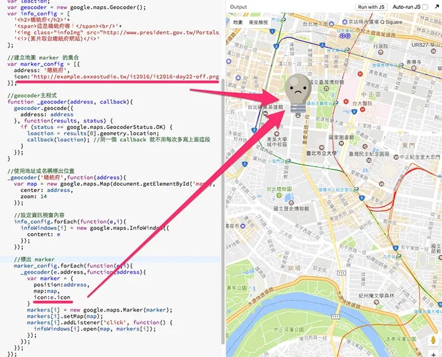Viewport: 442px width, 357px height.
Task: Click the 捷運中正紀念堂站 metro icon
Action: 355,190
